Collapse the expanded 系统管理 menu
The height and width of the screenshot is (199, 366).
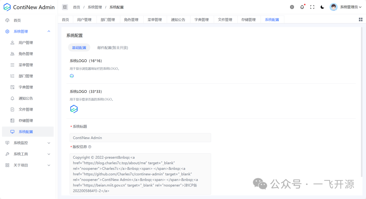pos(48,31)
